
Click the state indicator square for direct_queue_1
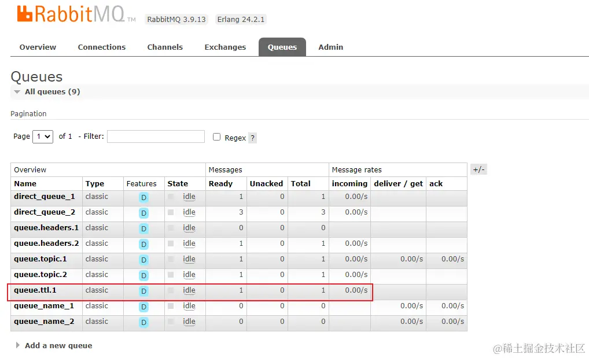171,197
